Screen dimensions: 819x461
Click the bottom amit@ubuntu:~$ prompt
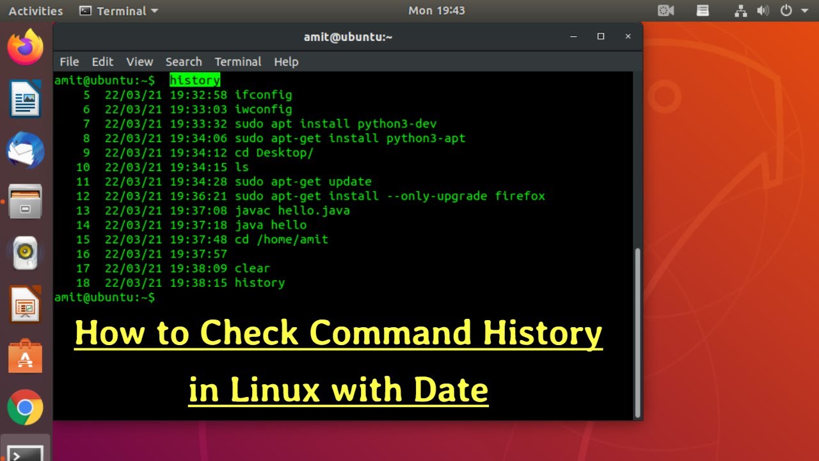point(104,298)
